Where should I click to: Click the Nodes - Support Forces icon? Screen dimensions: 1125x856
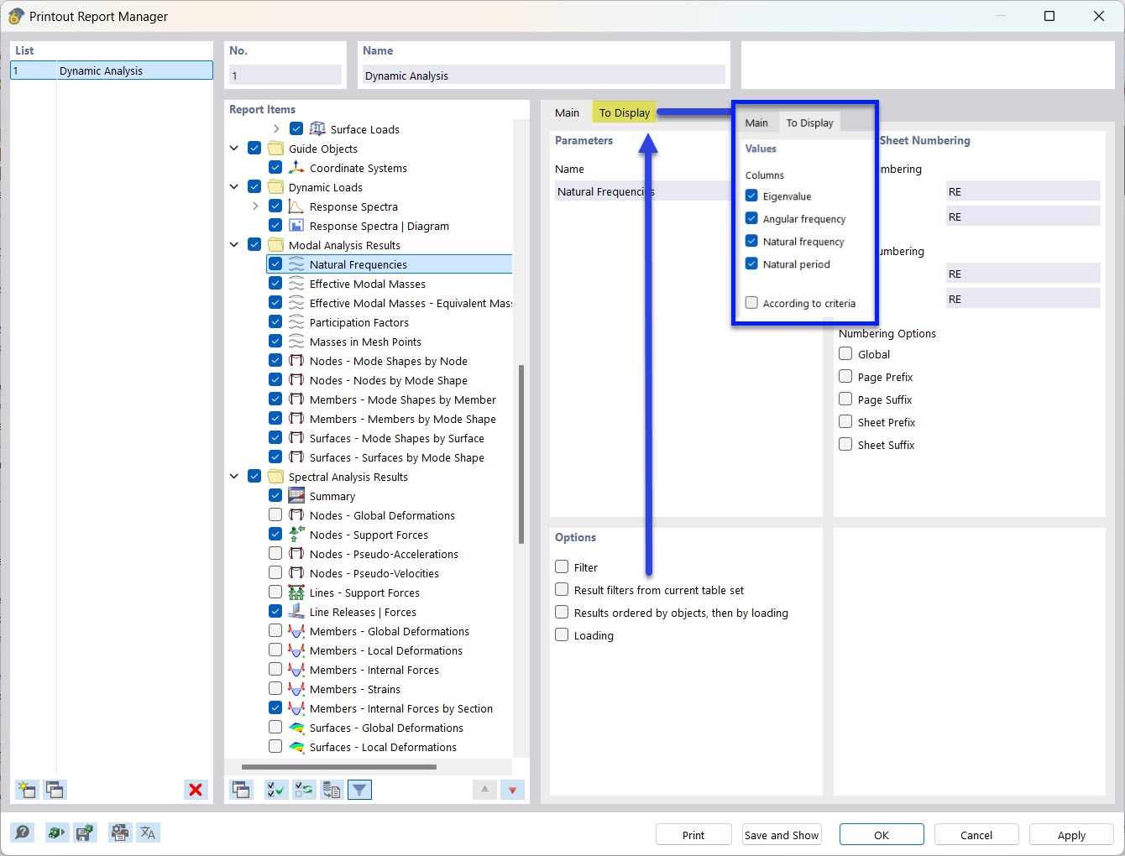click(x=296, y=534)
